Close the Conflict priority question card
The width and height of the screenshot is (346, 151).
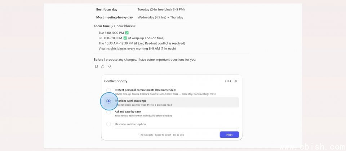click(236, 81)
